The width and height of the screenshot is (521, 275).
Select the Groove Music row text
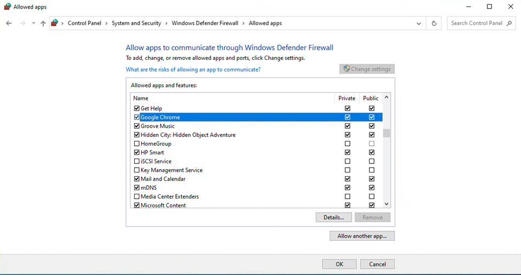pyautogui.click(x=158, y=126)
